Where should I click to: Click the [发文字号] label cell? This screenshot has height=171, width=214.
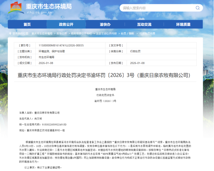(x=116, y=45)
